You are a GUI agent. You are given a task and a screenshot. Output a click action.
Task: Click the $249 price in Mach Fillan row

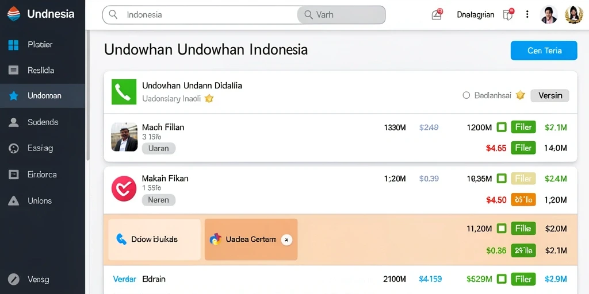point(429,127)
